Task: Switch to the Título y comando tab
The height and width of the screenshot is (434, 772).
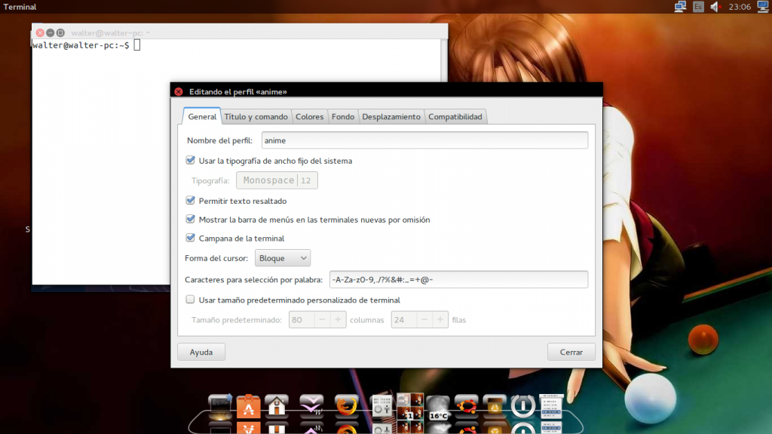Action: 256,116
